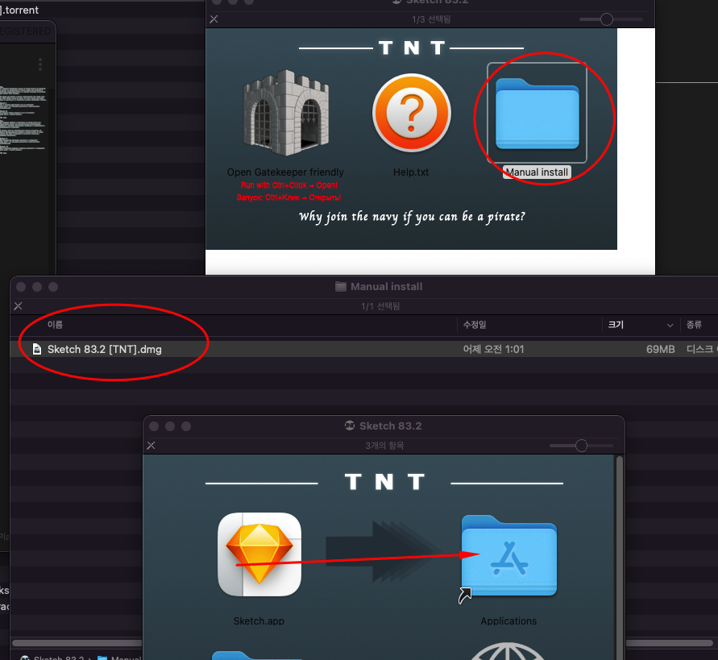Image resolution: width=718 pixels, height=660 pixels.
Task: Open the Help.txt question mark icon
Action: click(411, 113)
